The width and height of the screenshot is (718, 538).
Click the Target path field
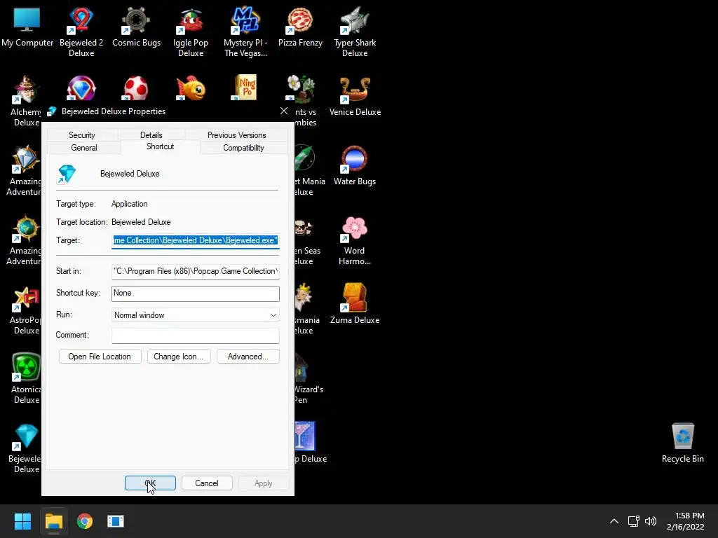click(x=195, y=240)
